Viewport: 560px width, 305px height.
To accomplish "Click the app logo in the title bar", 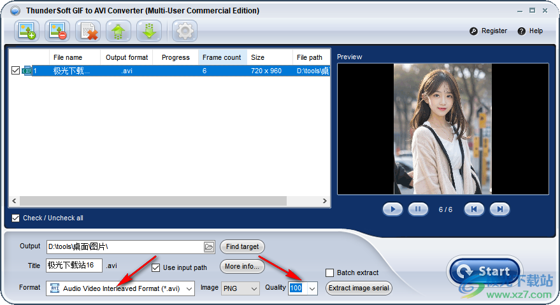I will pyautogui.click(x=15, y=11).
